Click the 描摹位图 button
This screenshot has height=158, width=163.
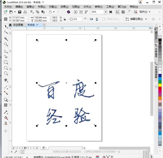point(134,19)
